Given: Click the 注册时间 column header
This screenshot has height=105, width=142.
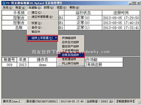Looking at the screenshot, I should click(x=121, y=13).
